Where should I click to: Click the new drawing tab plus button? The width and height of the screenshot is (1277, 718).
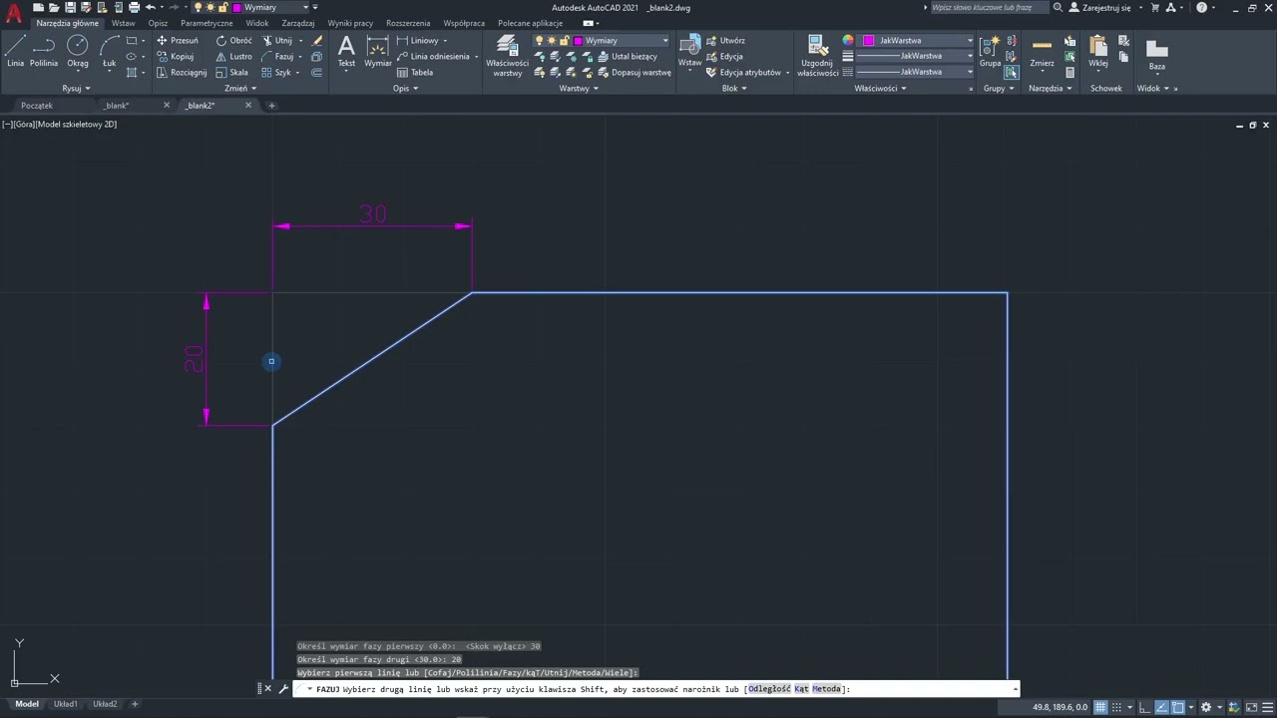click(x=271, y=105)
